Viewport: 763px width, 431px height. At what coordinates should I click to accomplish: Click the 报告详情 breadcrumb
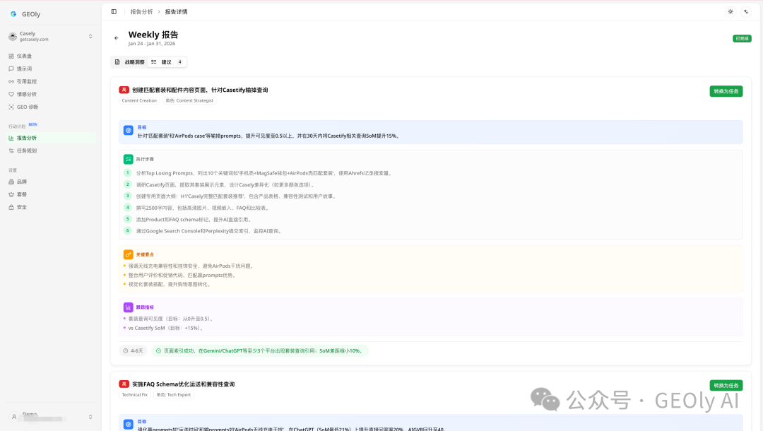pyautogui.click(x=176, y=12)
